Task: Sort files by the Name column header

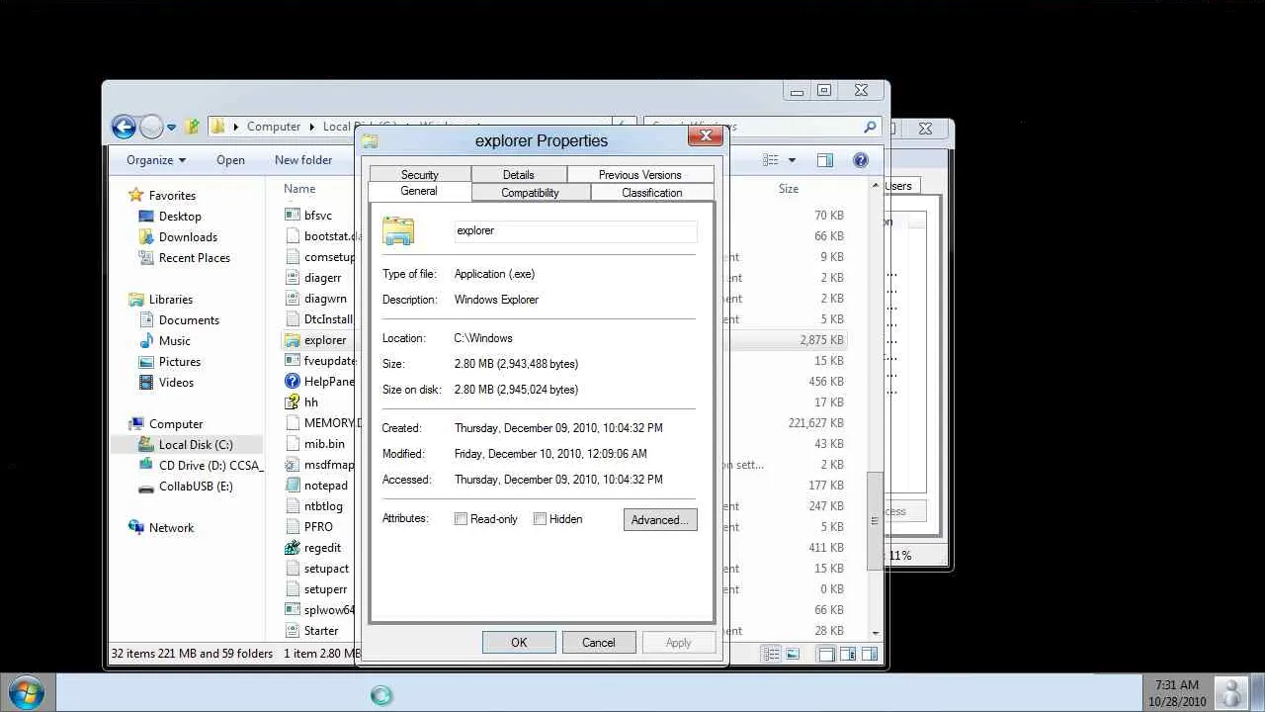Action: pos(299,189)
